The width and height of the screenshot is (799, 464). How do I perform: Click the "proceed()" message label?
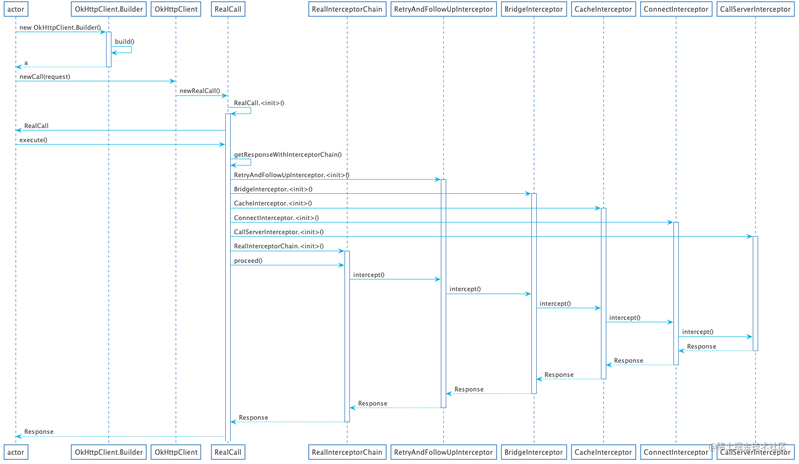pyautogui.click(x=248, y=261)
